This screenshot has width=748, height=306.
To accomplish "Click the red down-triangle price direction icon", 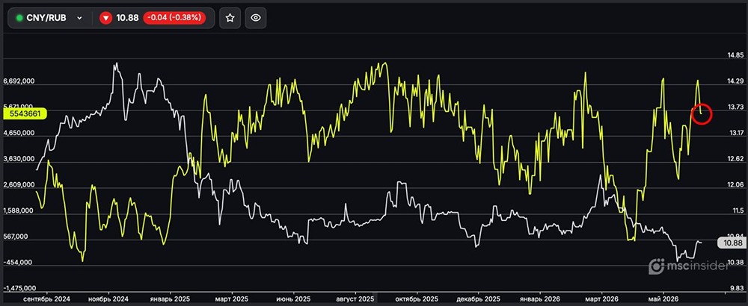I will (x=105, y=18).
